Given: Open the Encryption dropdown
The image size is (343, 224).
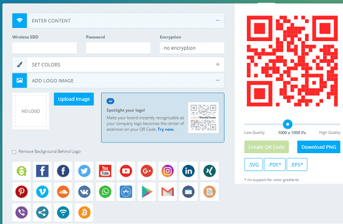Looking at the screenshot, I should [x=192, y=48].
